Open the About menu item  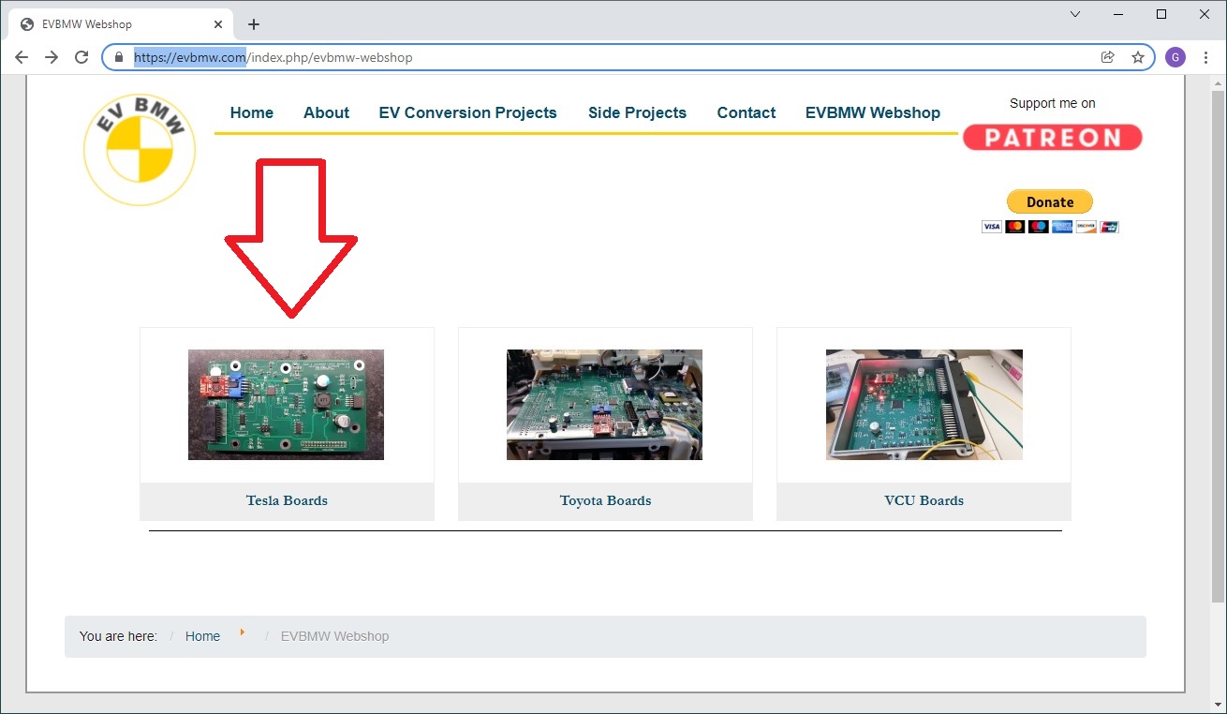pos(326,112)
